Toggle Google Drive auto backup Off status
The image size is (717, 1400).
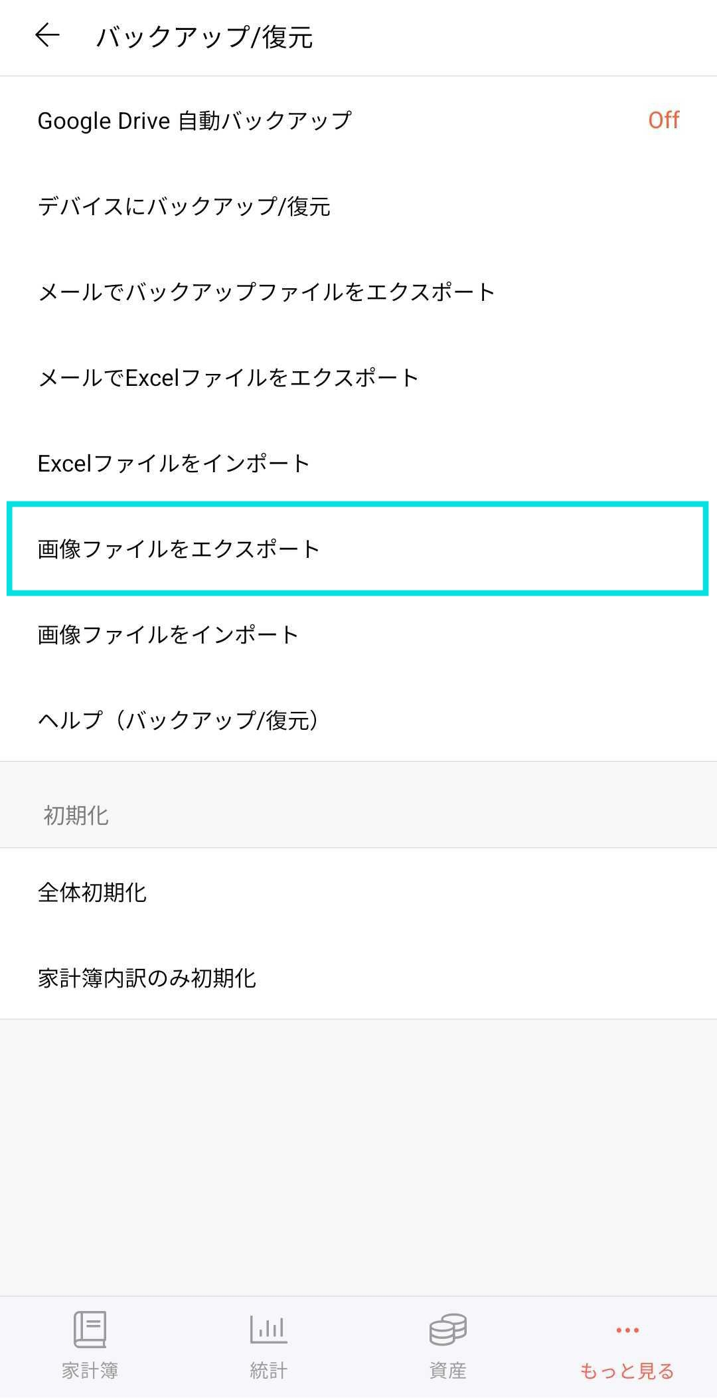663,120
